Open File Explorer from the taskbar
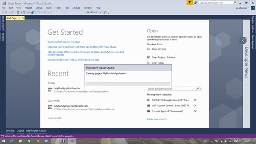 20,141
